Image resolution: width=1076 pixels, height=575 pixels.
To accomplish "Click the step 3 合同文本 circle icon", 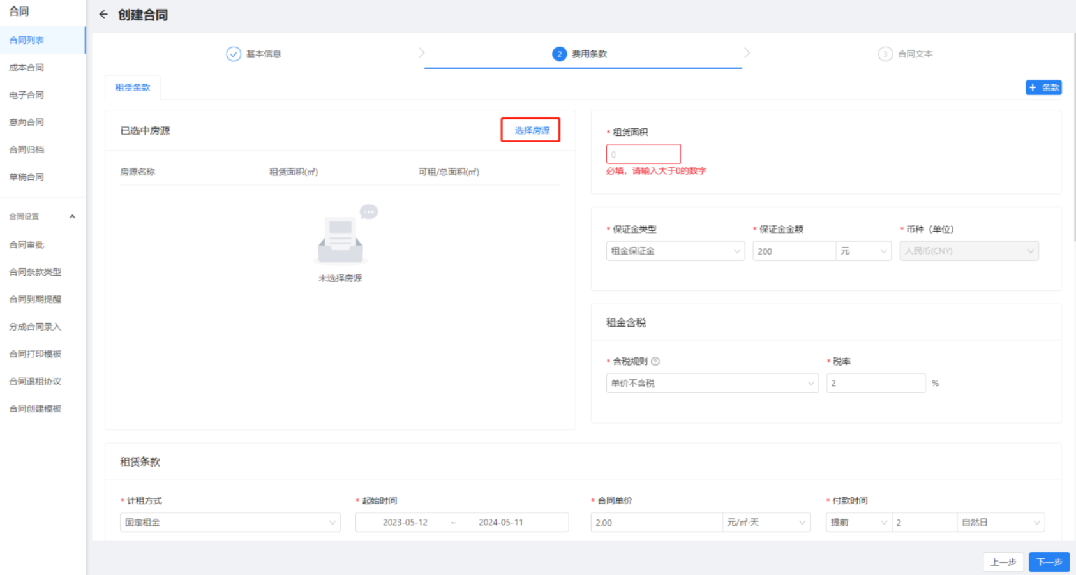I will click(885, 54).
